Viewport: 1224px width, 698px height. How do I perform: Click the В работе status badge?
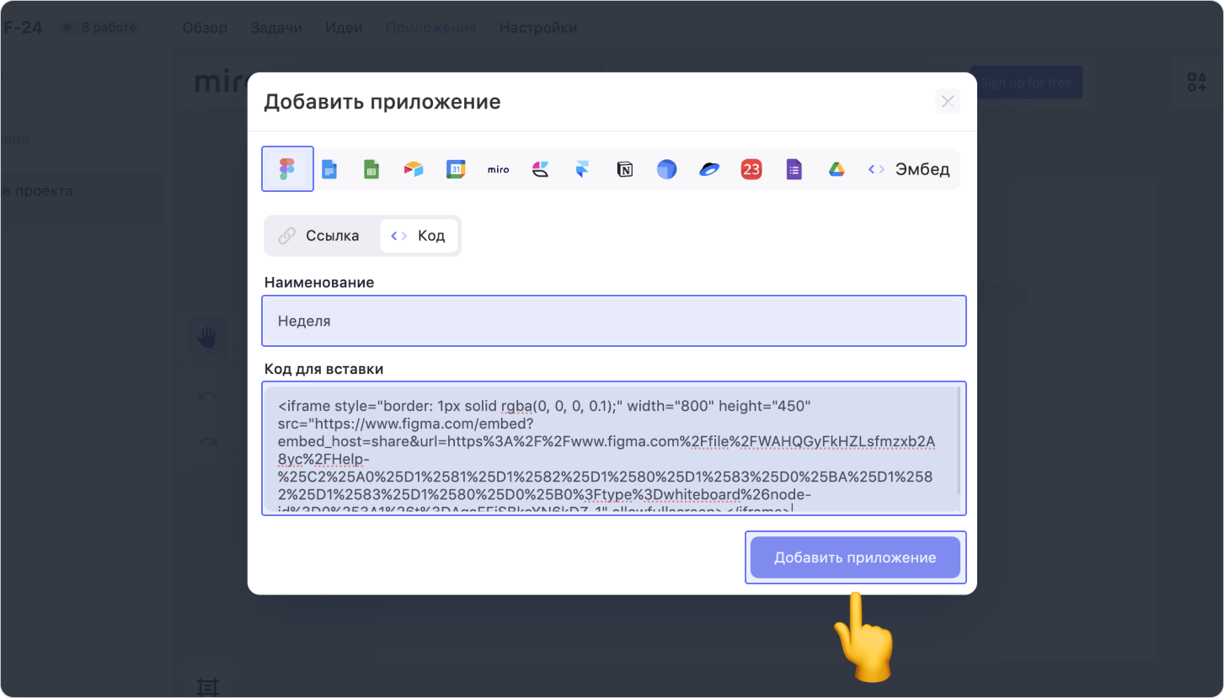point(99,28)
